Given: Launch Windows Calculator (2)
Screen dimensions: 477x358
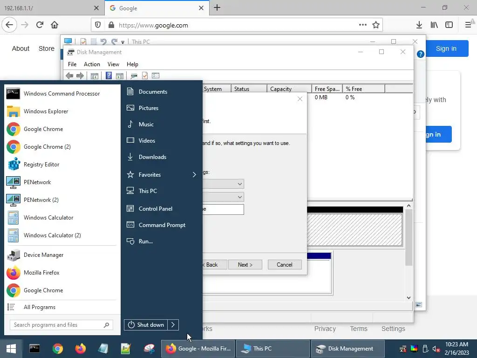Looking at the screenshot, I should click(61, 235).
